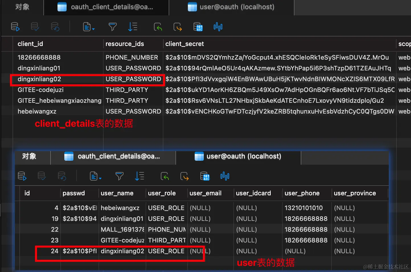Click rollback database icon in the upper toolbar
This screenshot has width=411, height=272.
click(x=55, y=27)
